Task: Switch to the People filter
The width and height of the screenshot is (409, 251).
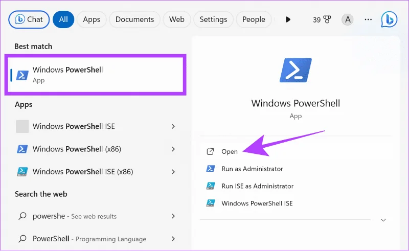Action: [x=254, y=19]
